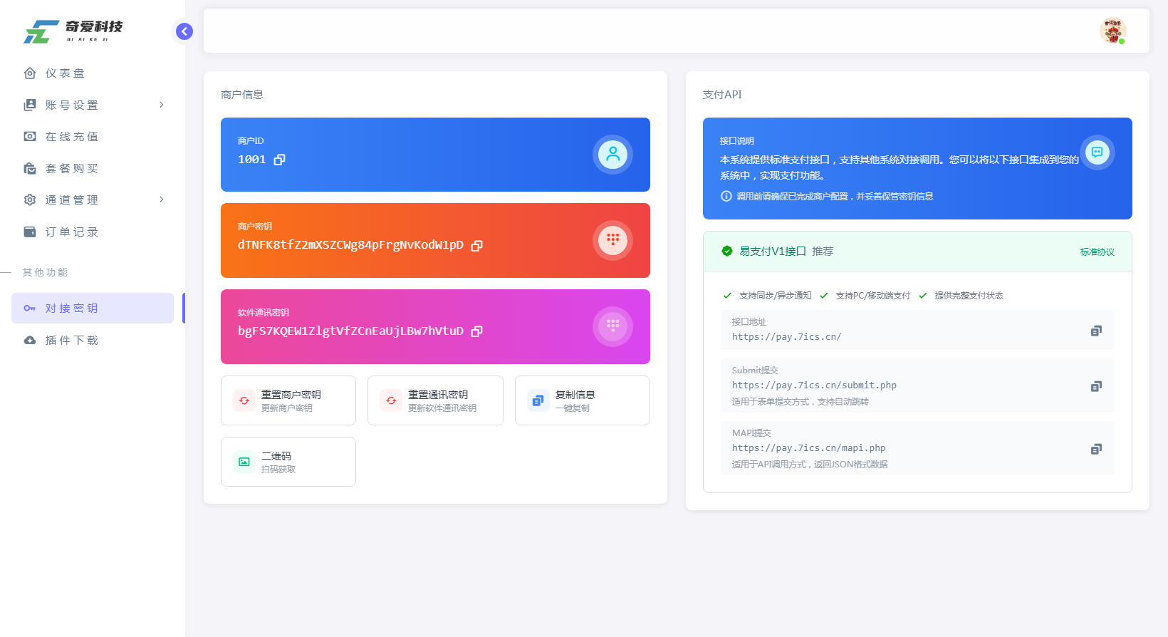Collapse the sidebar with arrow button

184,31
